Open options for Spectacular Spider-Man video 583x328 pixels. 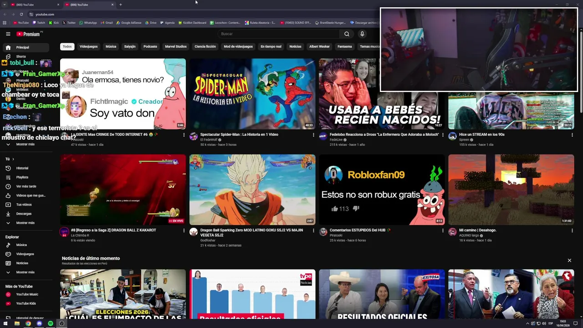(313, 135)
